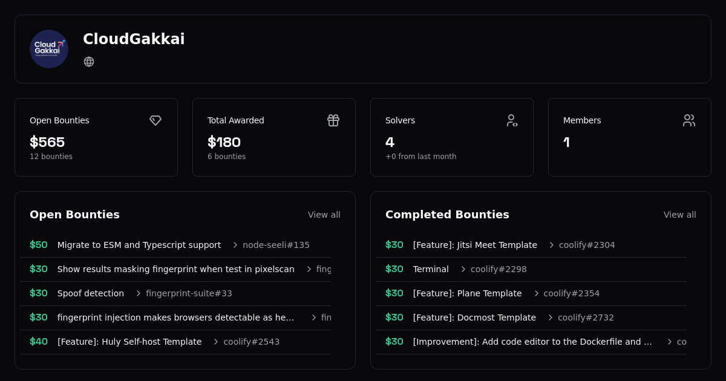Viewport: 726px width, 381px height.
Task: Open the Spoof detection bounty
Action: click(x=91, y=293)
